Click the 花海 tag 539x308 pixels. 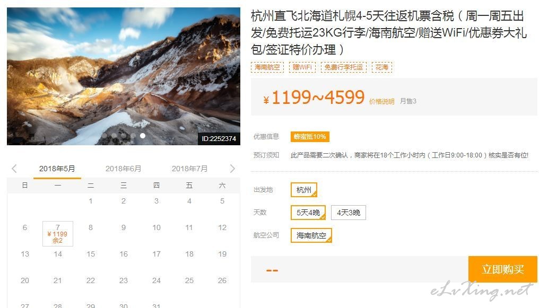tap(381, 67)
